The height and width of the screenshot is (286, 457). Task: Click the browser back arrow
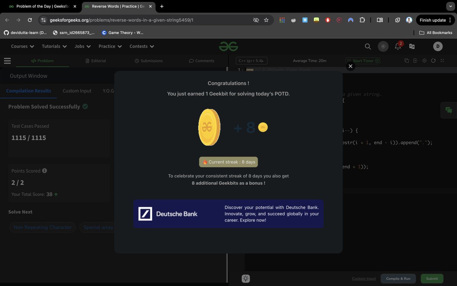[x=7, y=20]
